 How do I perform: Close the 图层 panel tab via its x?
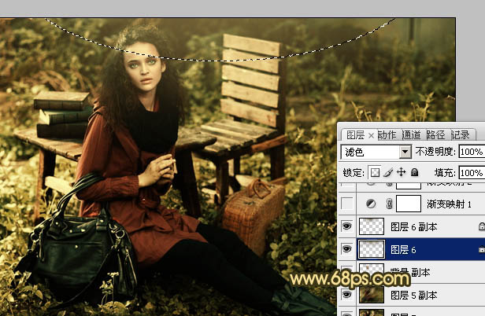[x=371, y=135]
